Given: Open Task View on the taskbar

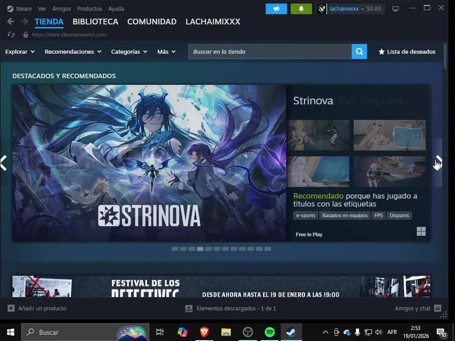Looking at the screenshot, I should (x=160, y=332).
